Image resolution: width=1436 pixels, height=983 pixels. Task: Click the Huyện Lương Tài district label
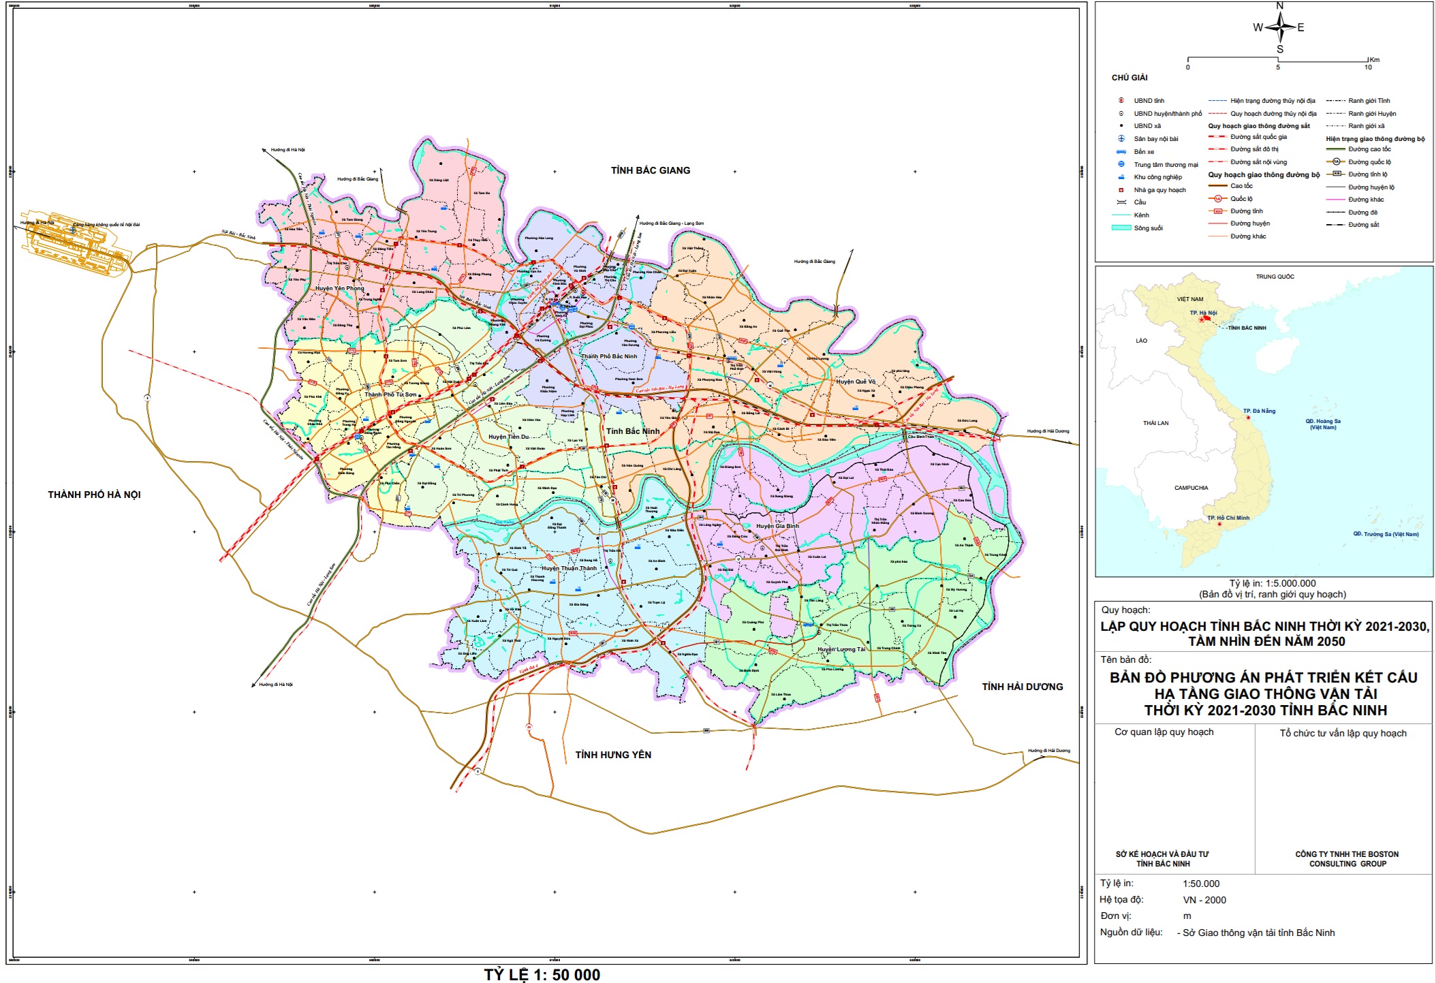(x=841, y=649)
